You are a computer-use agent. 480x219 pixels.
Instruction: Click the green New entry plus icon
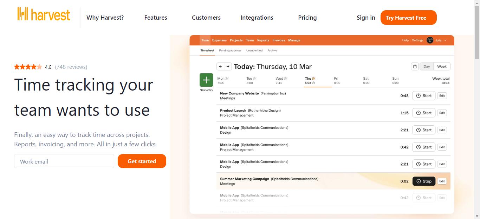pos(206,80)
